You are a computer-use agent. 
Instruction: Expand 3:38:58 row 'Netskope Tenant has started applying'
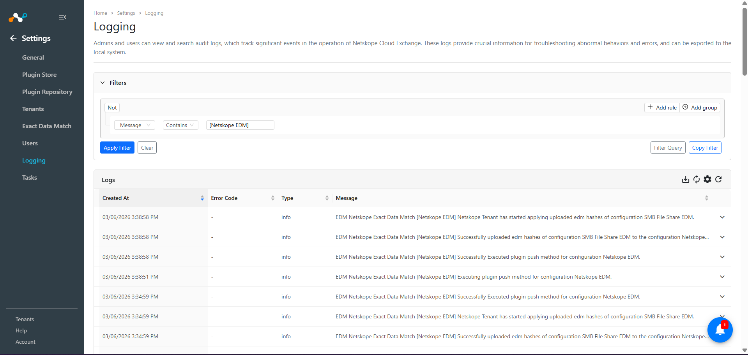(x=722, y=217)
